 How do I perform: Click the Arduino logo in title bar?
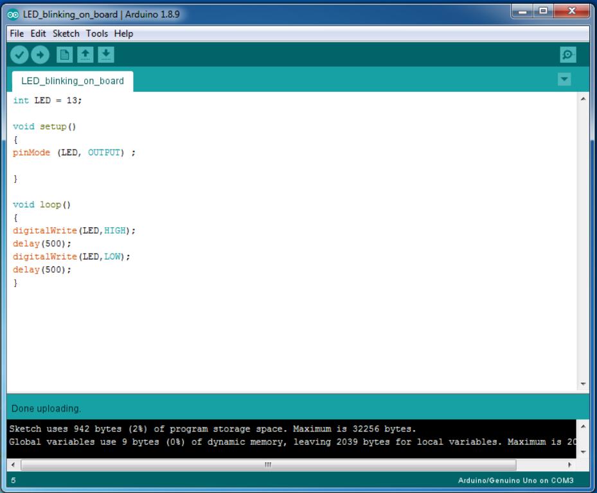pyautogui.click(x=13, y=15)
